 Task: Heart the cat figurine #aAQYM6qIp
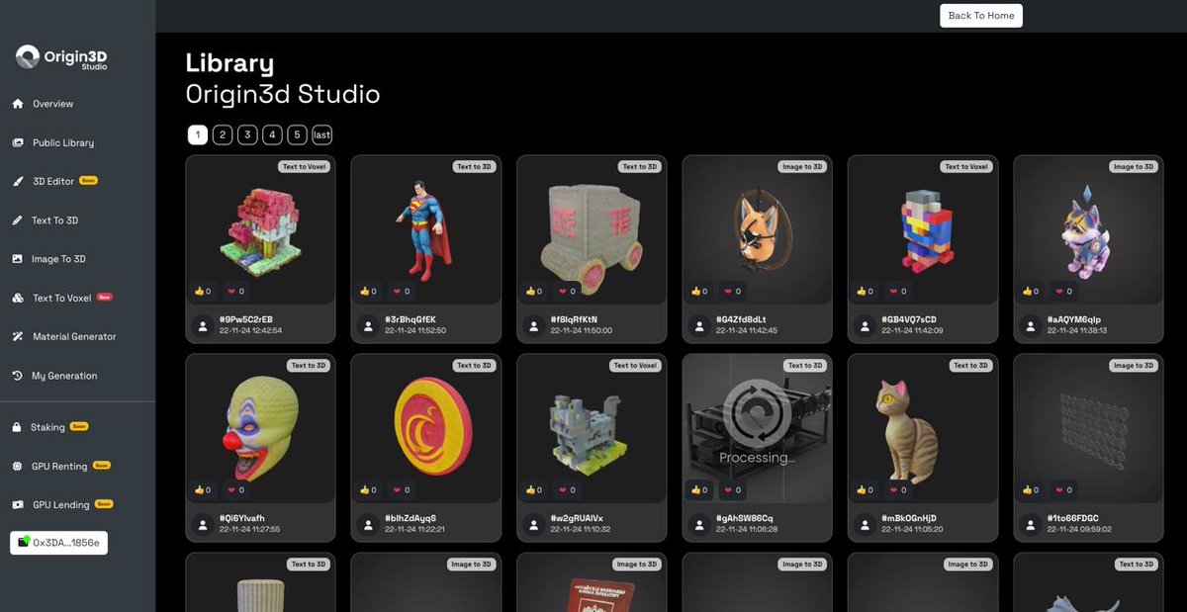tap(1063, 292)
